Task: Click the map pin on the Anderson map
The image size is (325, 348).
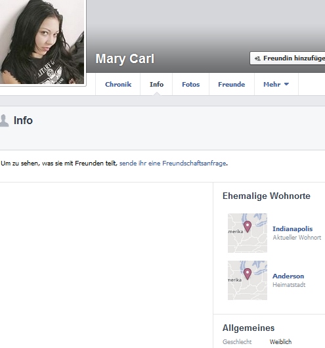Action: tap(248, 274)
